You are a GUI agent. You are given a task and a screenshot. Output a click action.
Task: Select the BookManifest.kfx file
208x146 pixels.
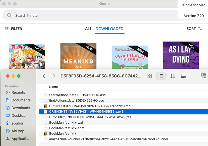(x=124, y=133)
